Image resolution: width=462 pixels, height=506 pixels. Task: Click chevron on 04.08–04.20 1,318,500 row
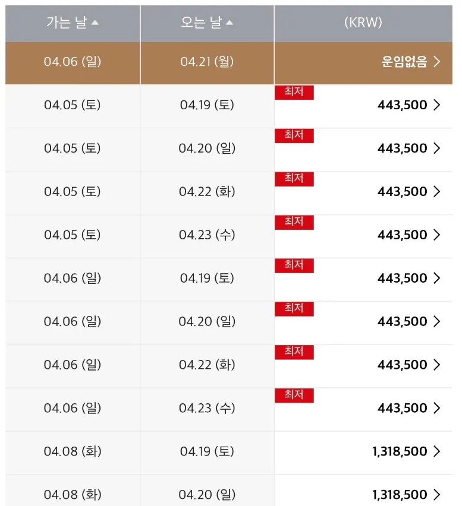tap(437, 495)
